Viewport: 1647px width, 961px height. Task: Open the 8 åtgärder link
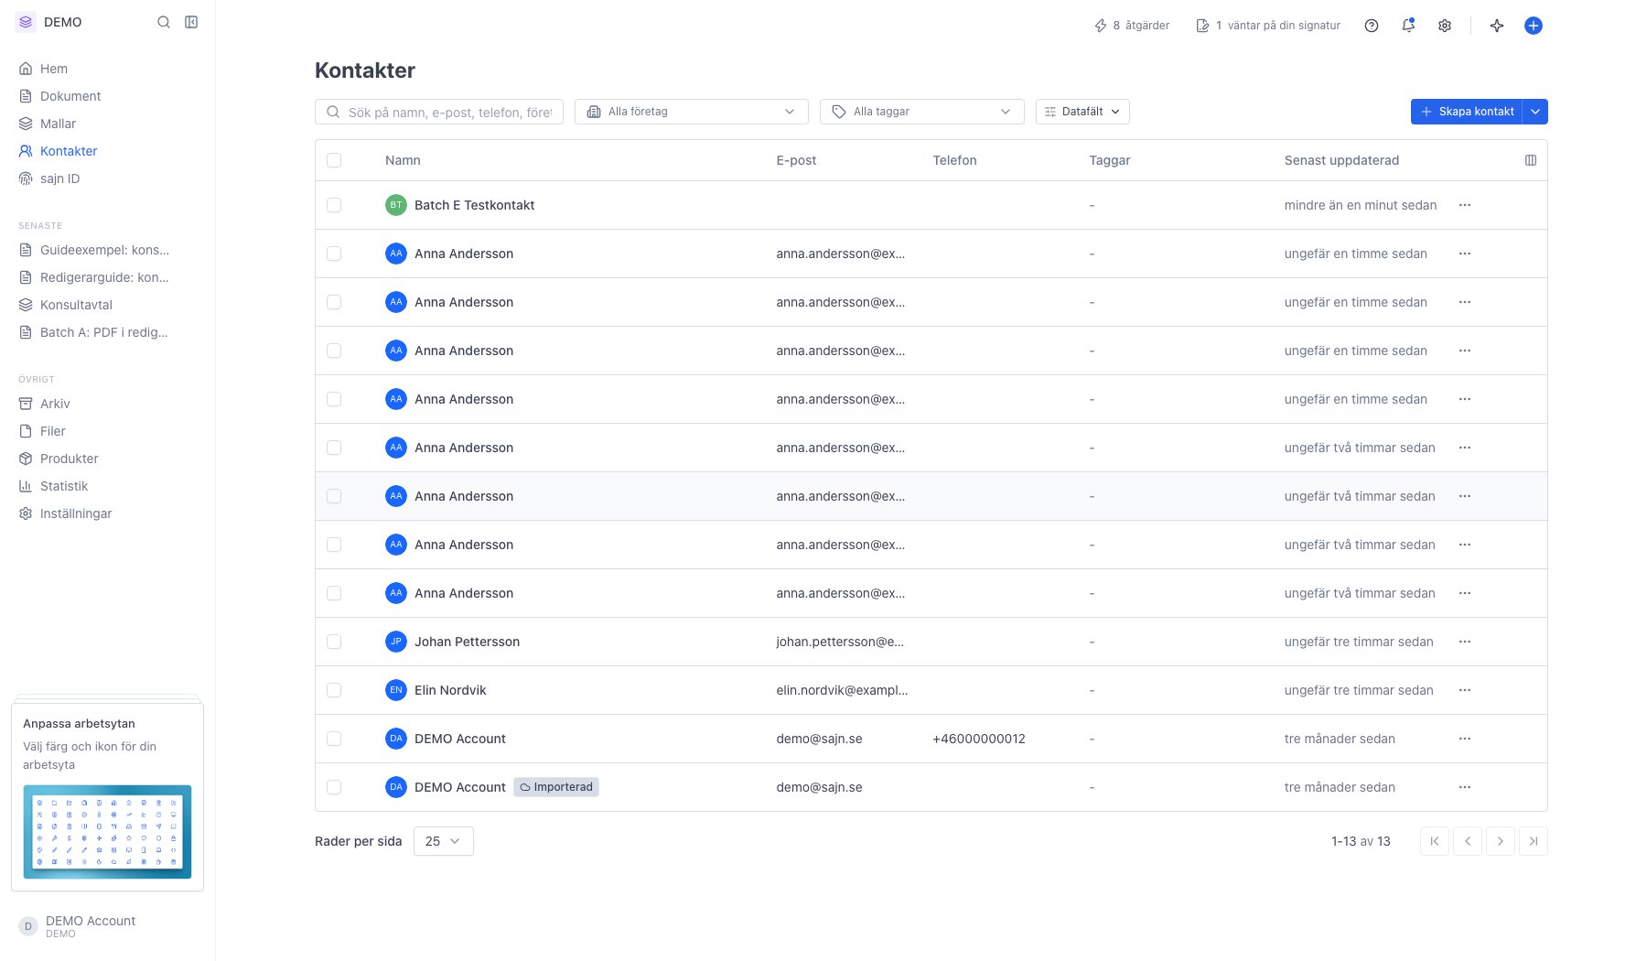point(1132,26)
